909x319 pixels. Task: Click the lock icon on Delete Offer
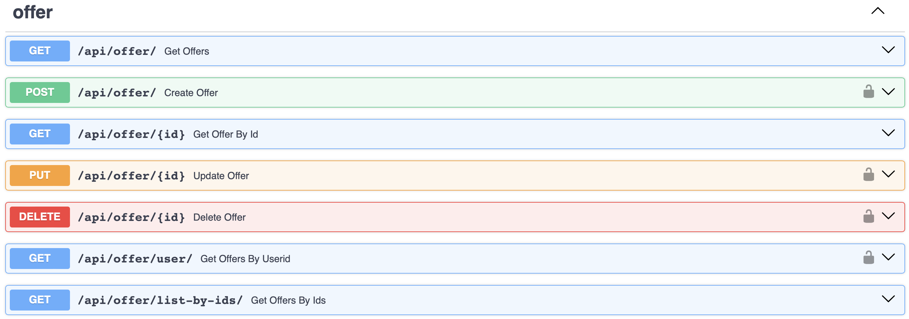[x=868, y=216]
